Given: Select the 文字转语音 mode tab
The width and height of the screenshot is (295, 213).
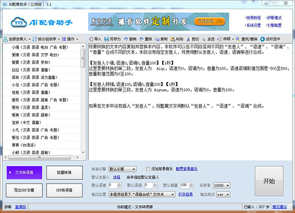Looking at the screenshot, I should coord(24,172).
